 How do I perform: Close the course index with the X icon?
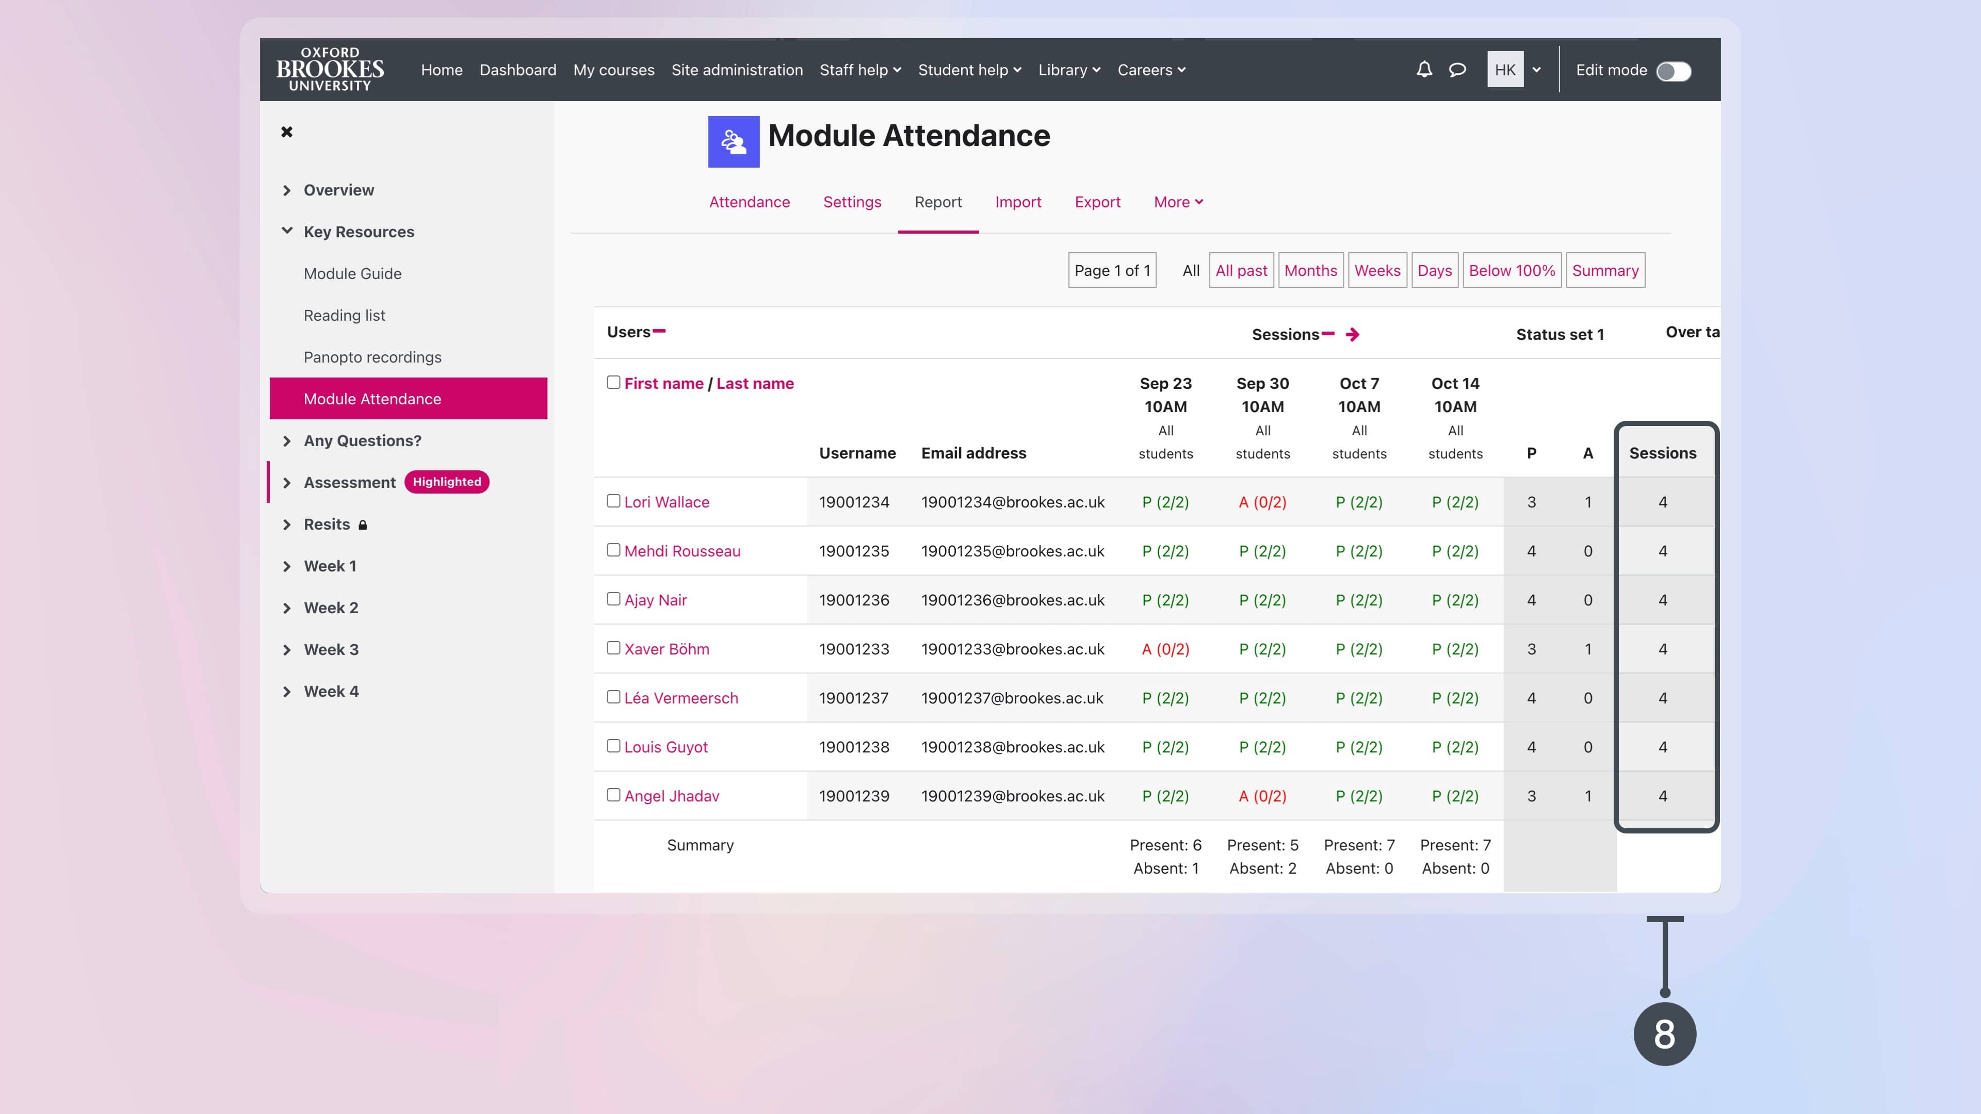(x=287, y=132)
